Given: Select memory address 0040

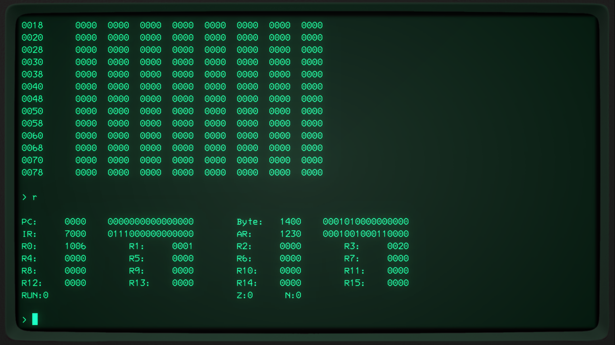Looking at the screenshot, I should click(x=32, y=87).
